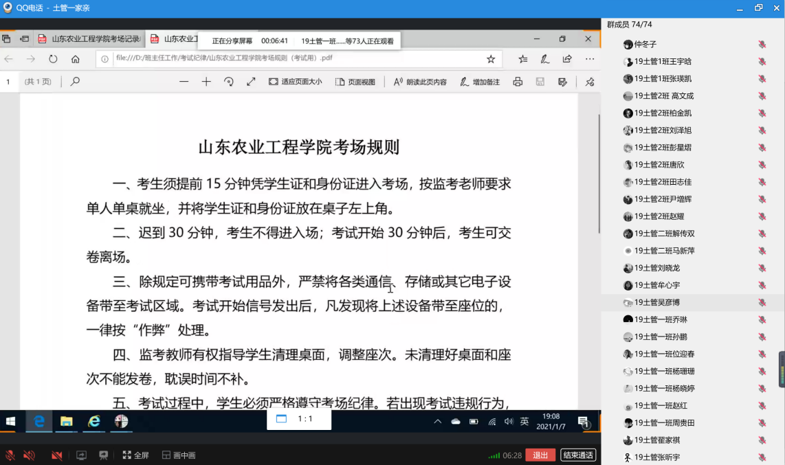Zoom in with the plus icon
Viewport: 785px width, 465px height.
click(206, 82)
